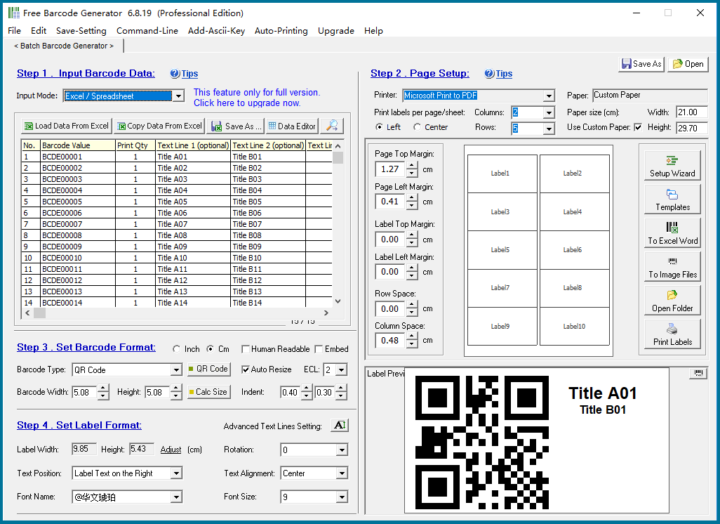Click the Print Labels button
The image size is (720, 524).
tap(672, 334)
